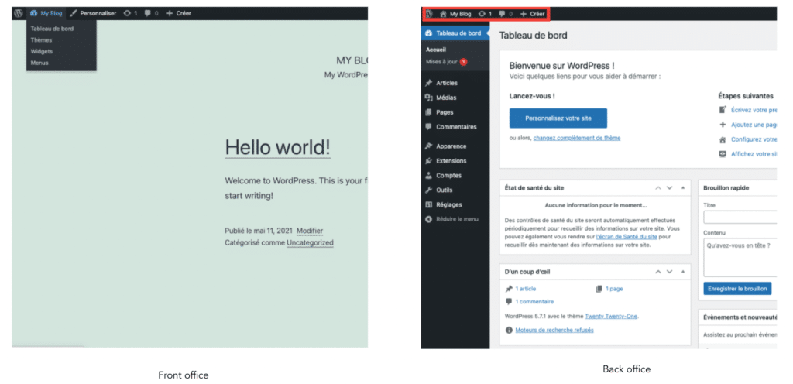
Task: Move the État de santé du site panel down
Action: coord(670,187)
